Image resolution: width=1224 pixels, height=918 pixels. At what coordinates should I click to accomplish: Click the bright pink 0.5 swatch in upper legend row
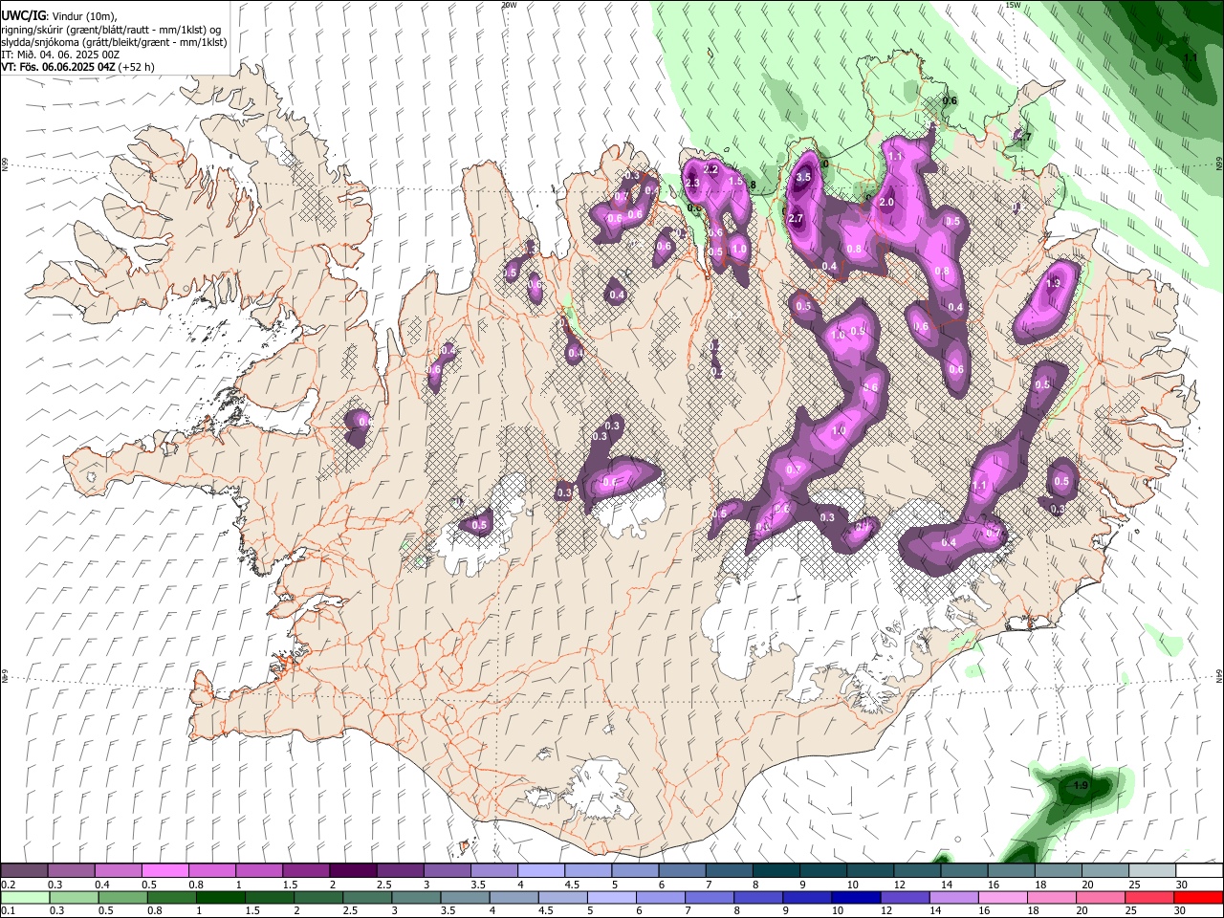[164, 871]
